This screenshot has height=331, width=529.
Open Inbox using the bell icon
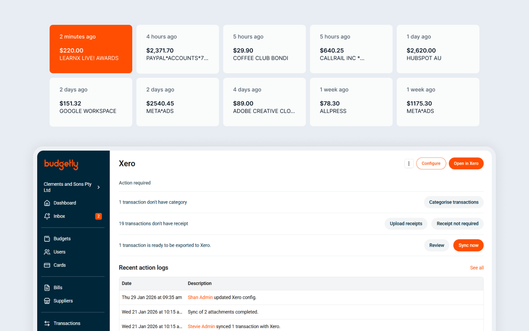coord(47,216)
